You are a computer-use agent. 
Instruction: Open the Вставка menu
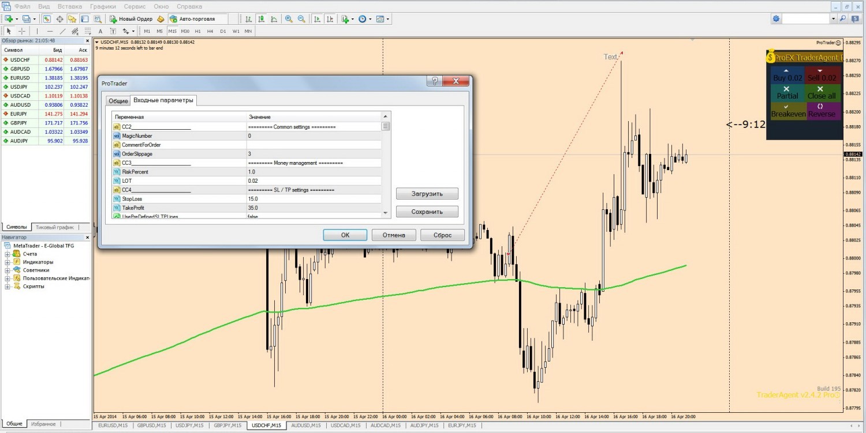(x=70, y=6)
